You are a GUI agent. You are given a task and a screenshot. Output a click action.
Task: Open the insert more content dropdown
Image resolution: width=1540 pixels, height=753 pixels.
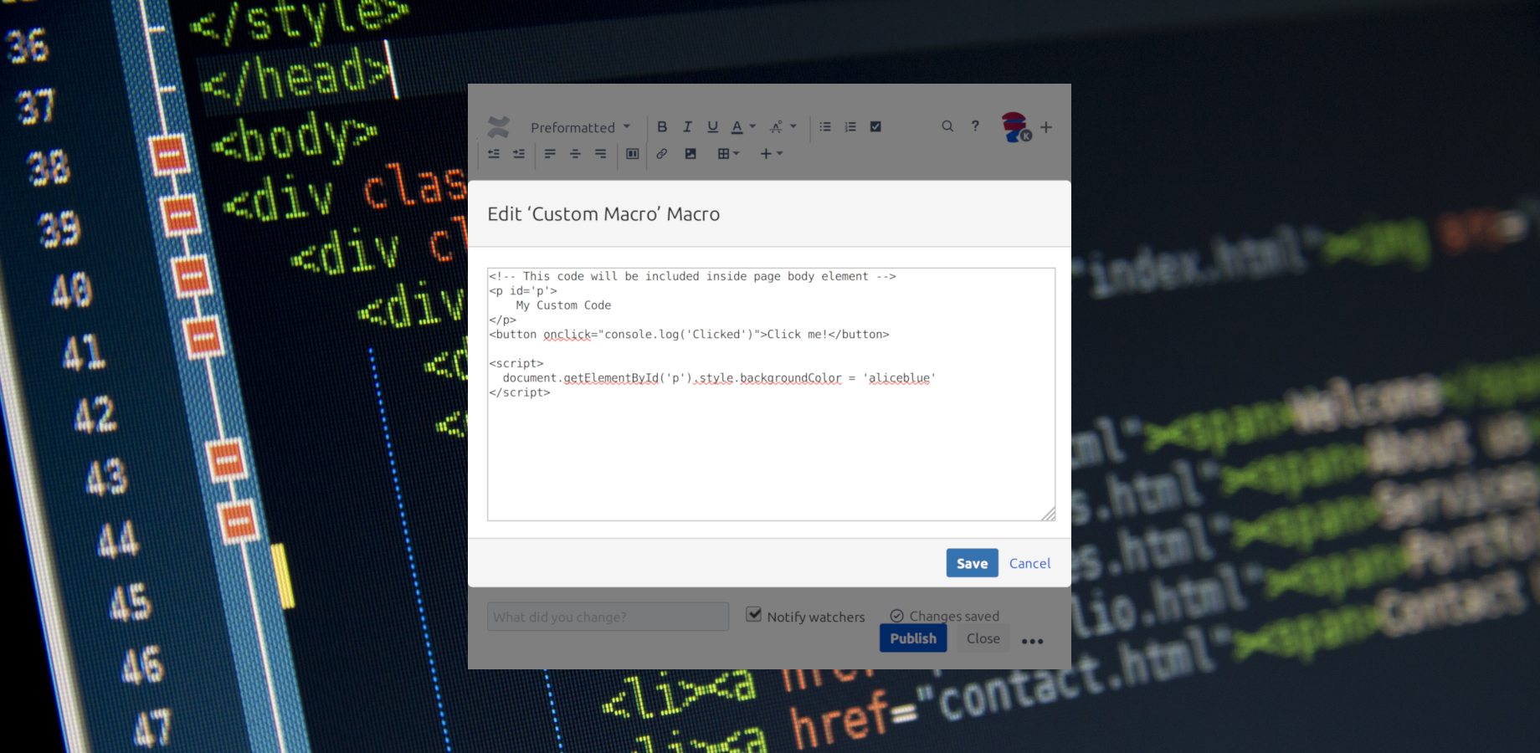coord(771,154)
